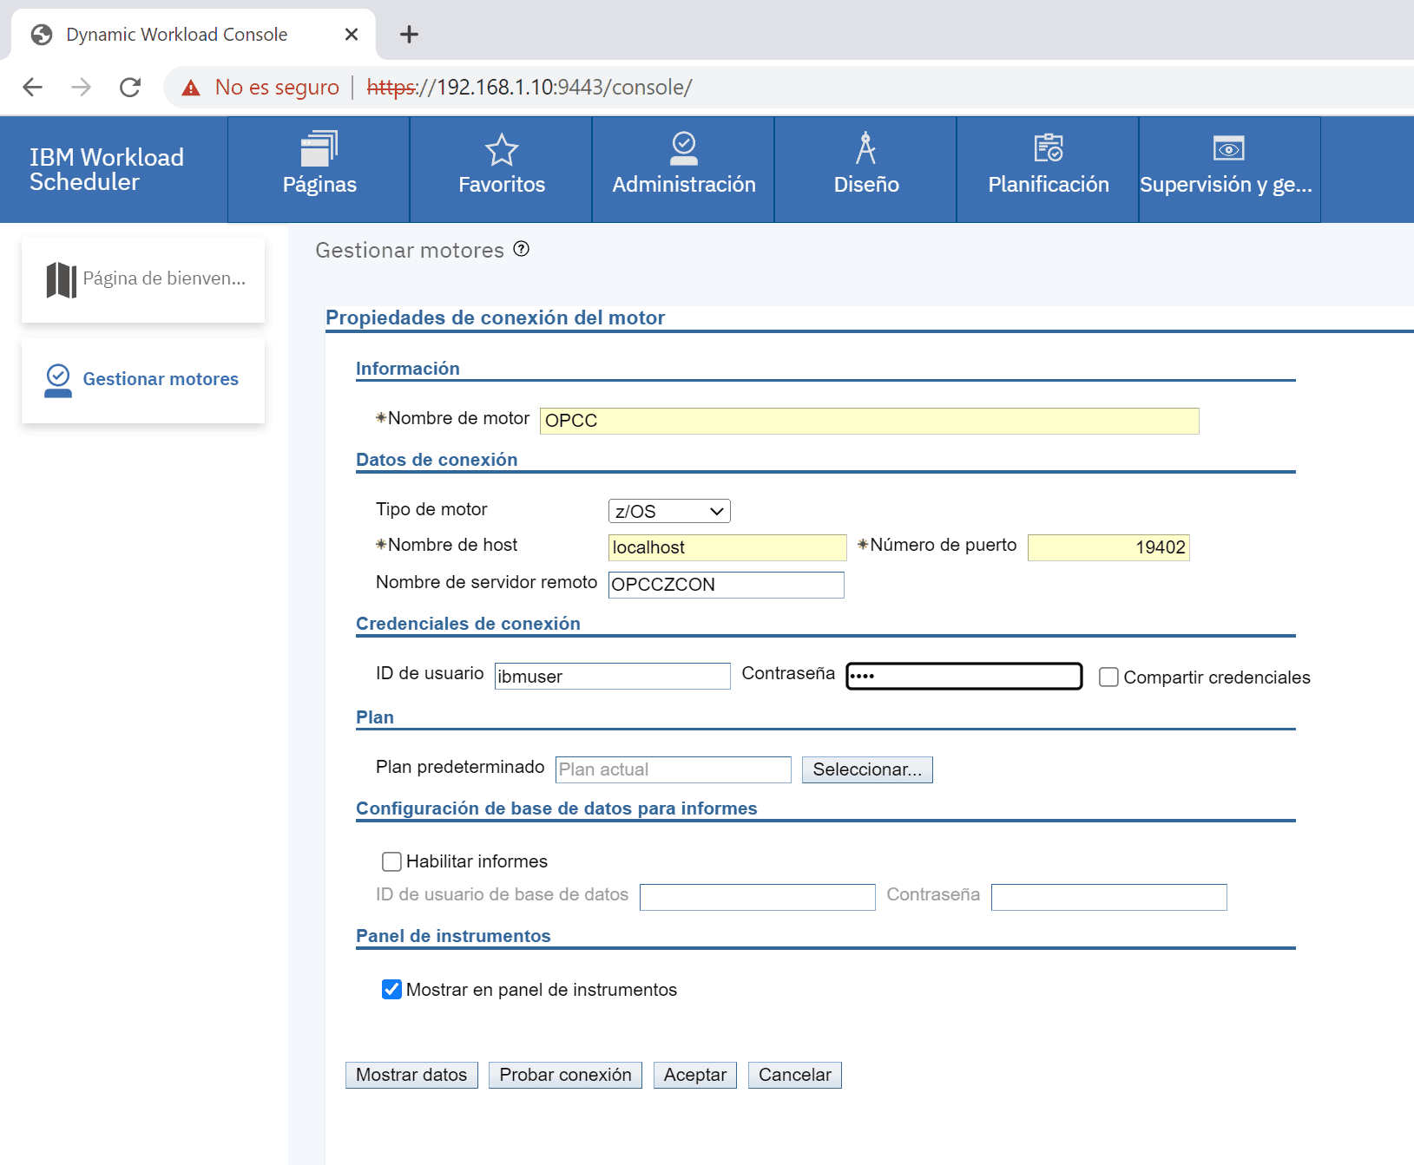Click the Datos de conexión section heading
Viewport: 1414px width, 1165px height.
[437, 460]
